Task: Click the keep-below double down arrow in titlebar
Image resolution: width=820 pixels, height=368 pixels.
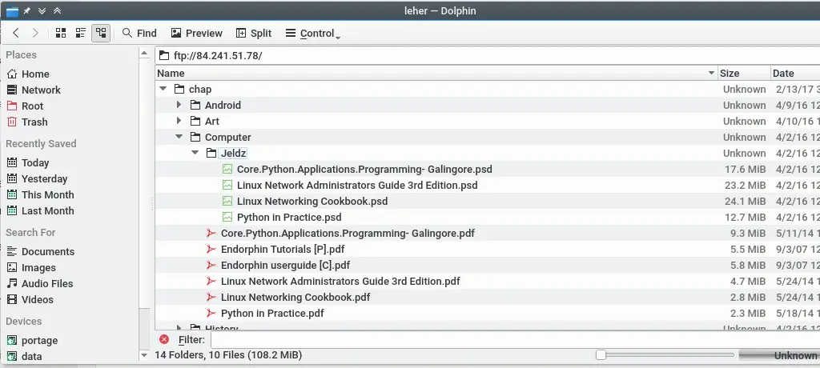Action: tap(42, 11)
